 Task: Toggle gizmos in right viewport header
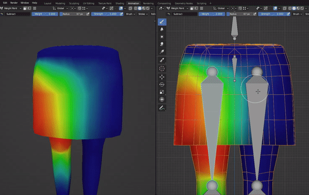pyautogui.click(x=266, y=8)
